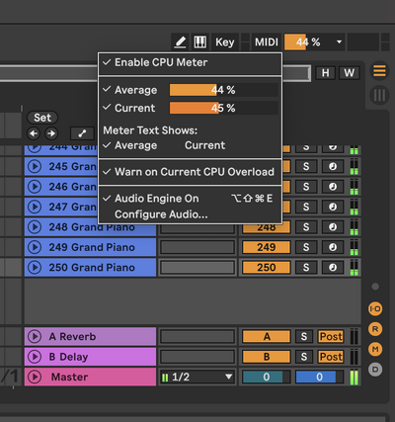Adjust the Master volume slider (teal)
This screenshot has height=422, width=395.
[x=267, y=377]
